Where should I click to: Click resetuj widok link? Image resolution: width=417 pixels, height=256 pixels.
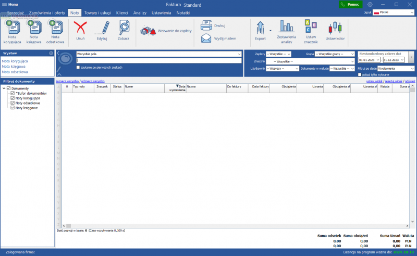[x=394, y=81]
